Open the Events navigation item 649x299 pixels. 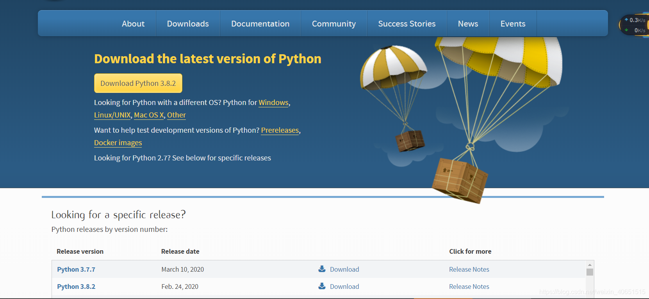(513, 24)
